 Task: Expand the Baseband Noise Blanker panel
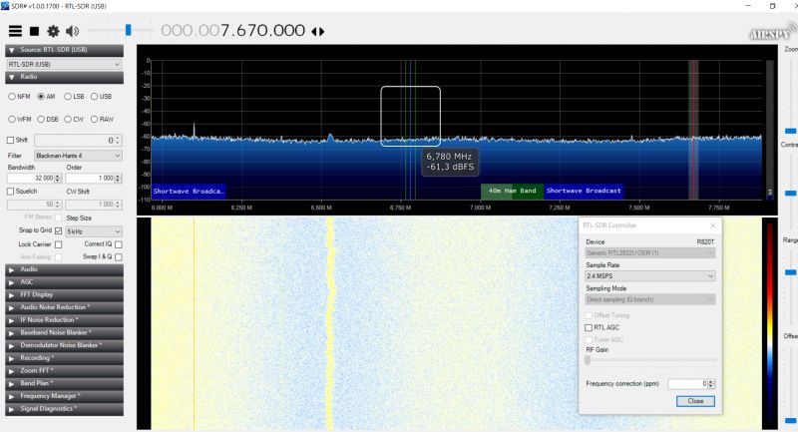(64, 333)
